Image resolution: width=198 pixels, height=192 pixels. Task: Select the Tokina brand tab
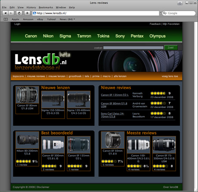pyautogui.click(x=103, y=36)
